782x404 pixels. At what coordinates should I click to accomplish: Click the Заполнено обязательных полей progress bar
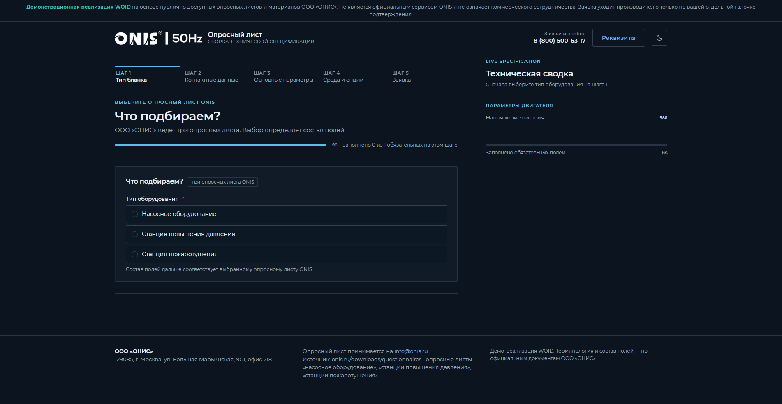click(576, 145)
